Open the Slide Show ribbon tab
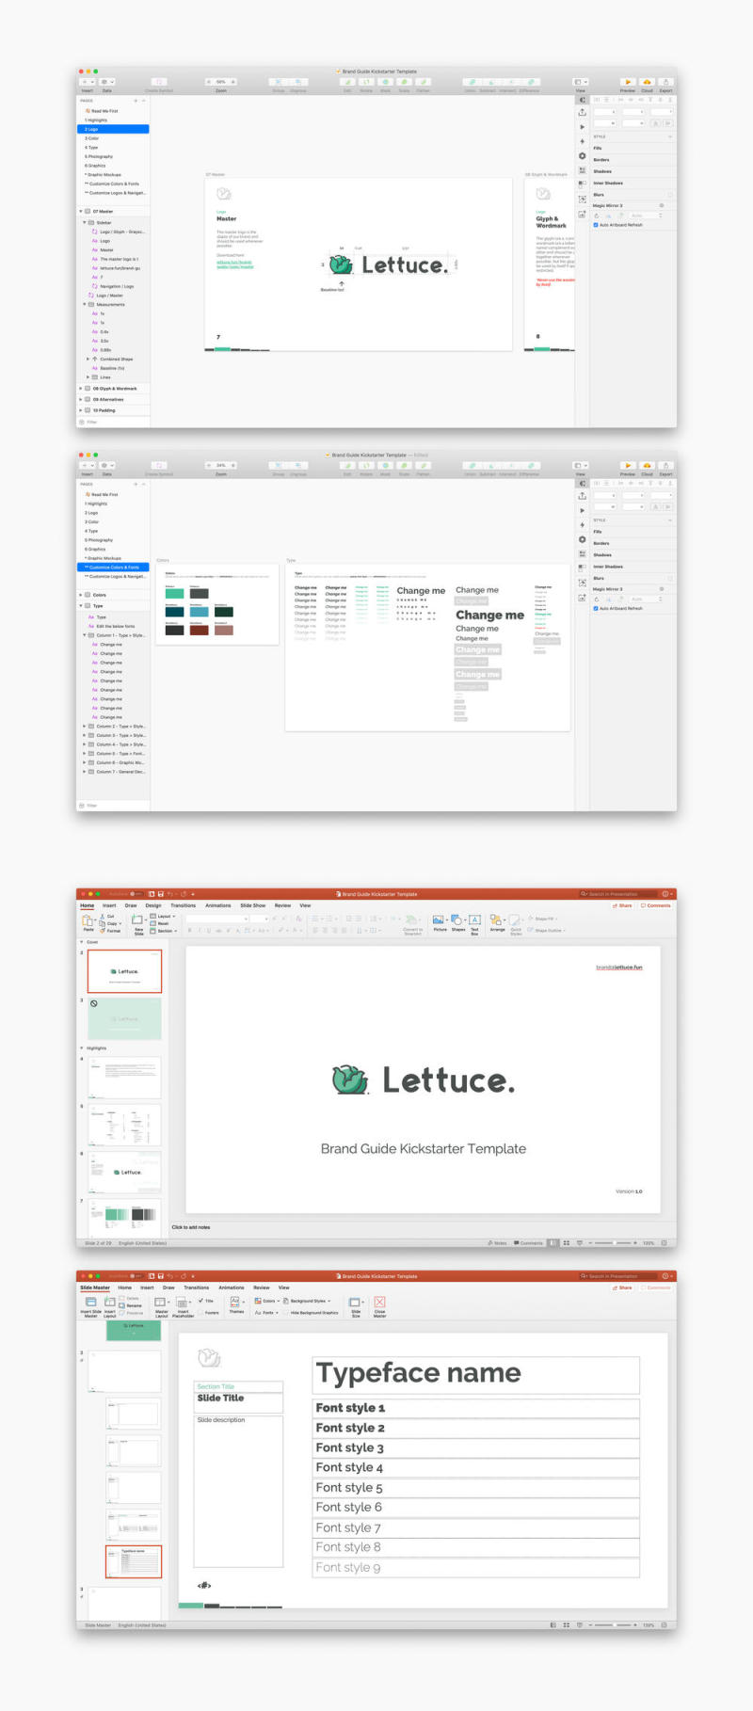Image resolution: width=753 pixels, height=1711 pixels. pos(252,905)
